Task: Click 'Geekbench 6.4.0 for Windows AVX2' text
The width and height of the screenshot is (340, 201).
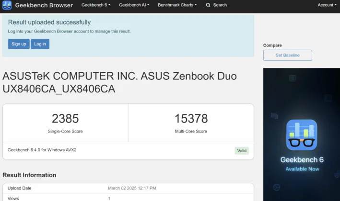Action: point(42,150)
